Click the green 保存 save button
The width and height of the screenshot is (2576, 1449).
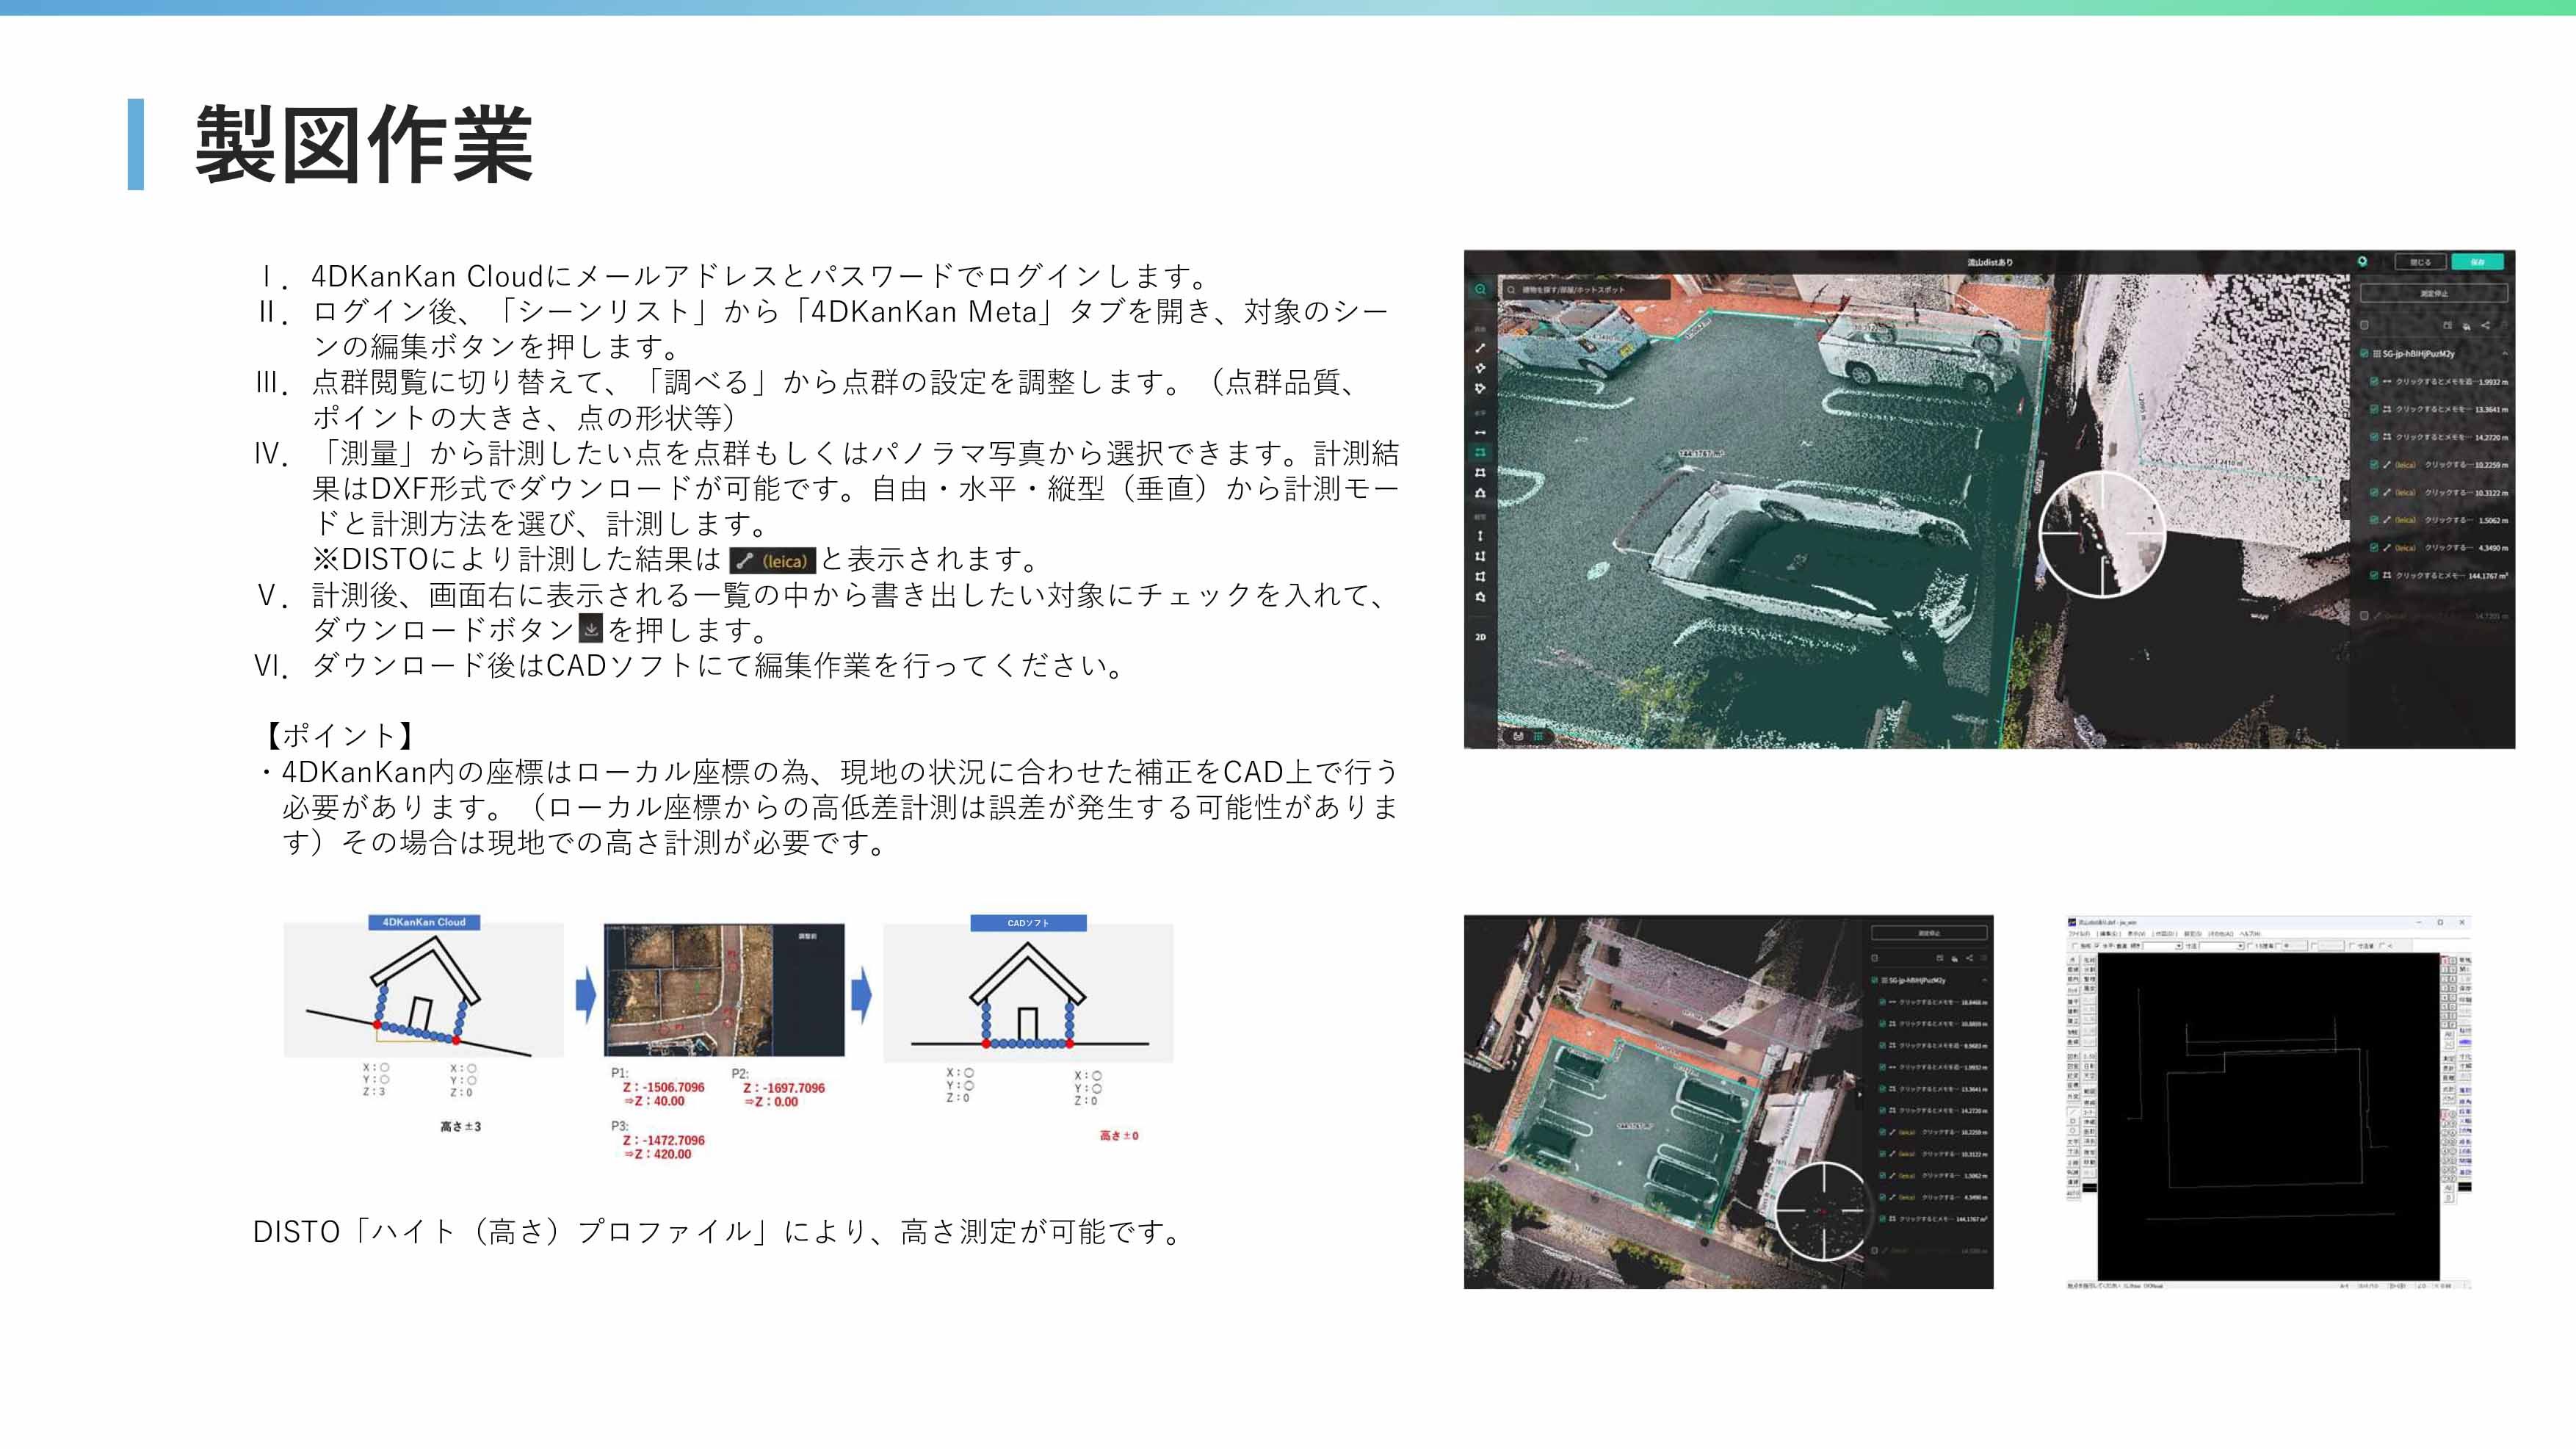click(2478, 262)
